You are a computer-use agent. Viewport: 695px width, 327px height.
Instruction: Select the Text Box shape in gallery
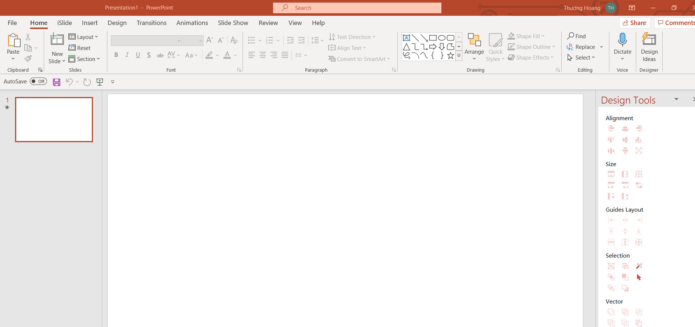click(x=406, y=37)
